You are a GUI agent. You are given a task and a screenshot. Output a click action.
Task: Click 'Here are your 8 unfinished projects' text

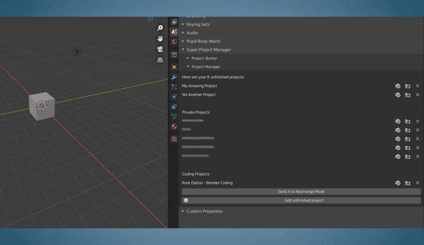213,77
